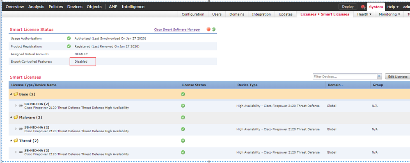Screen dimensions: 410x163
Task: Select the SB-NID-HA (2) row name under Base
Action: (37, 104)
